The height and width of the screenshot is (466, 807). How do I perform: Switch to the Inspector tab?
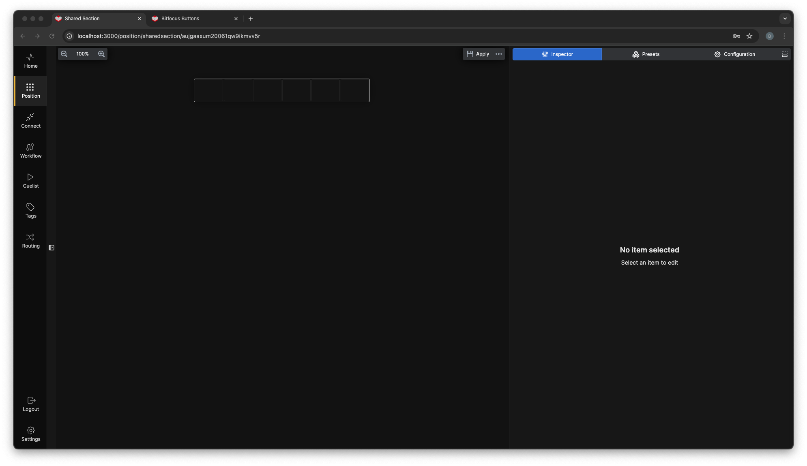[x=557, y=54]
